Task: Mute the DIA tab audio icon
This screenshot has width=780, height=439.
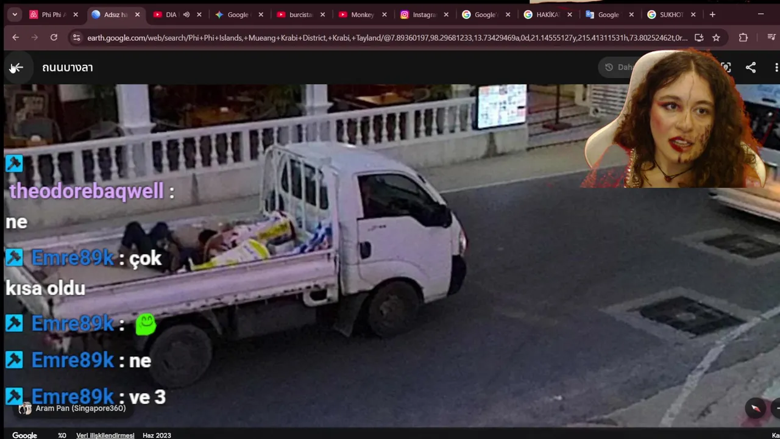Action: pyautogui.click(x=186, y=15)
